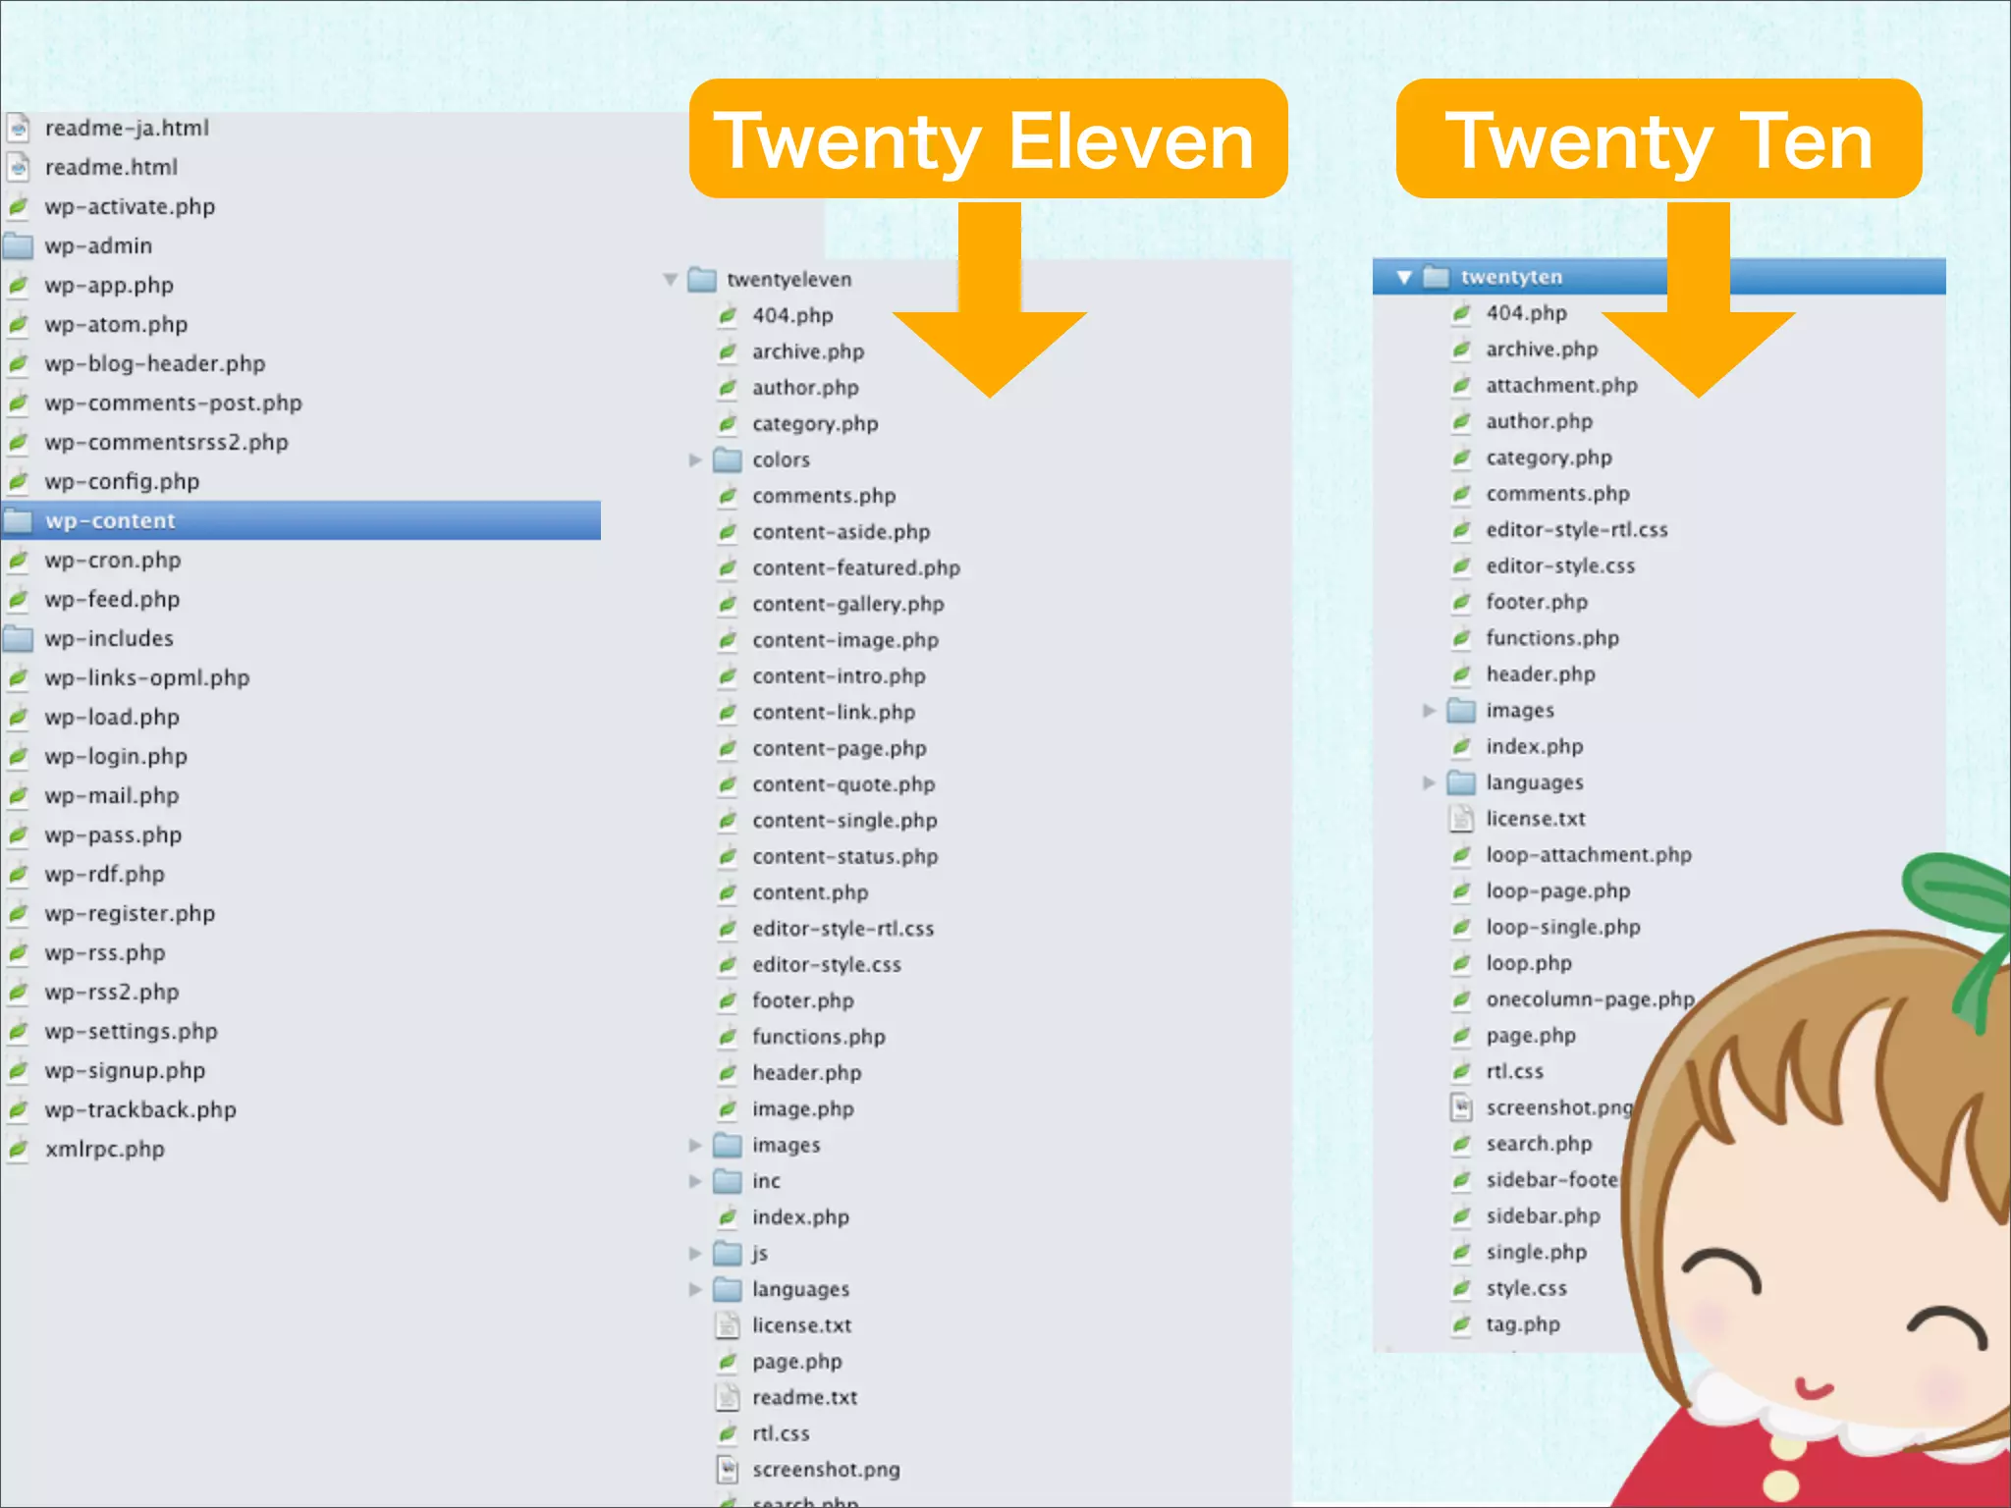Select wp-activate.php in file list
Image resolution: width=2011 pixels, height=1508 pixels.
click(130, 206)
